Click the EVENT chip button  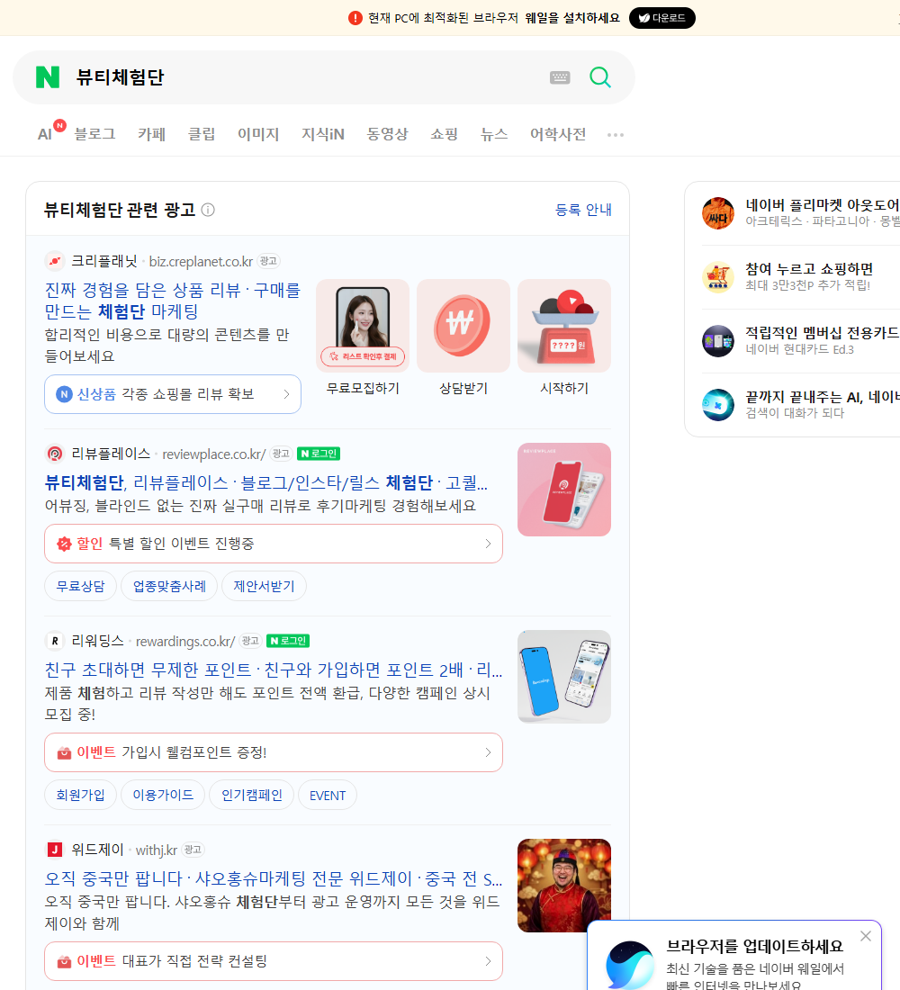click(x=328, y=795)
